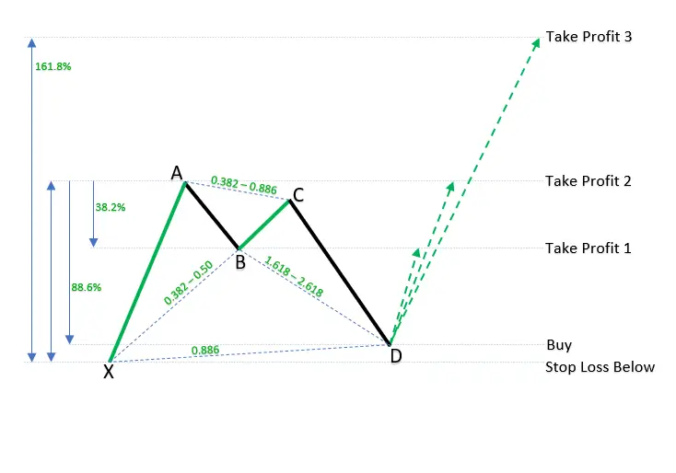Click the arrowhead pointing to Take Profit 3
This screenshot has width=676, height=473.
click(536, 42)
